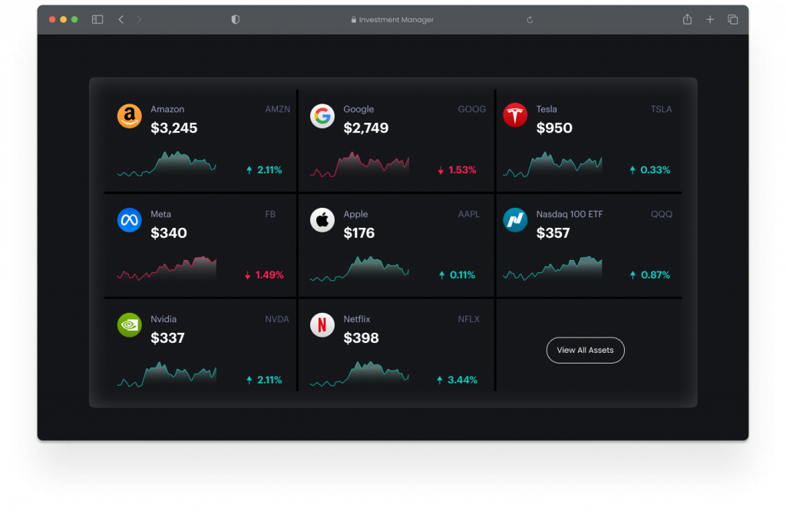Select the Nasdaq 100 ETF logo
Screen dimensions: 786x510
click(515, 220)
